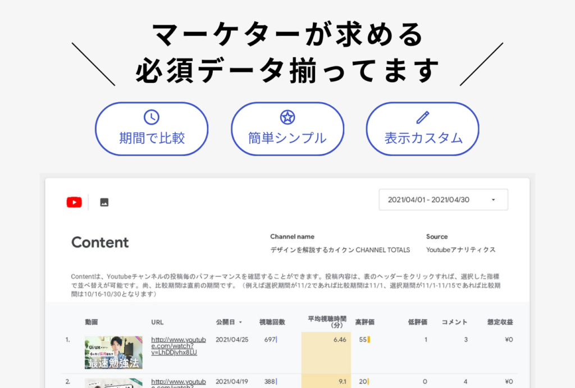
Task: Sort table by 高評価 column header
Action: pos(364,322)
